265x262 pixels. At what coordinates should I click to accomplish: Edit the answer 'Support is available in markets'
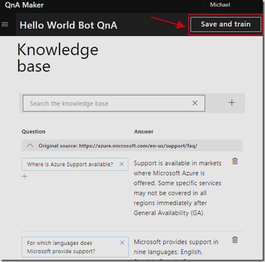click(178, 188)
